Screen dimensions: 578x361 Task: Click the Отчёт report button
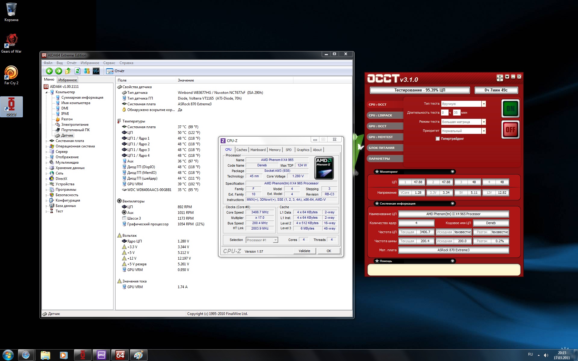coord(115,71)
